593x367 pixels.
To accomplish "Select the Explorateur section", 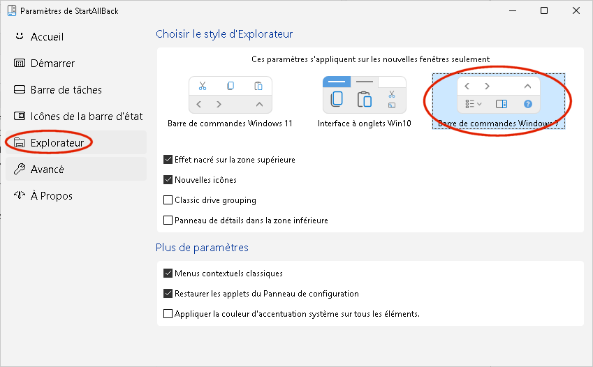I will click(x=75, y=142).
